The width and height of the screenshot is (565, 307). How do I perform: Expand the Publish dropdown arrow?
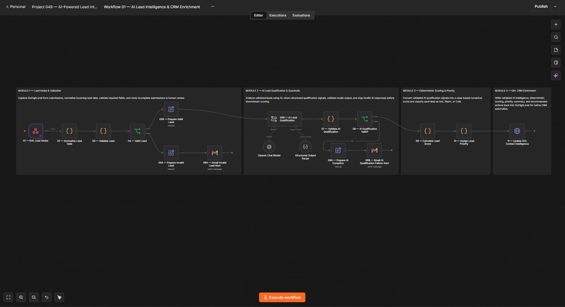pyautogui.click(x=555, y=6)
